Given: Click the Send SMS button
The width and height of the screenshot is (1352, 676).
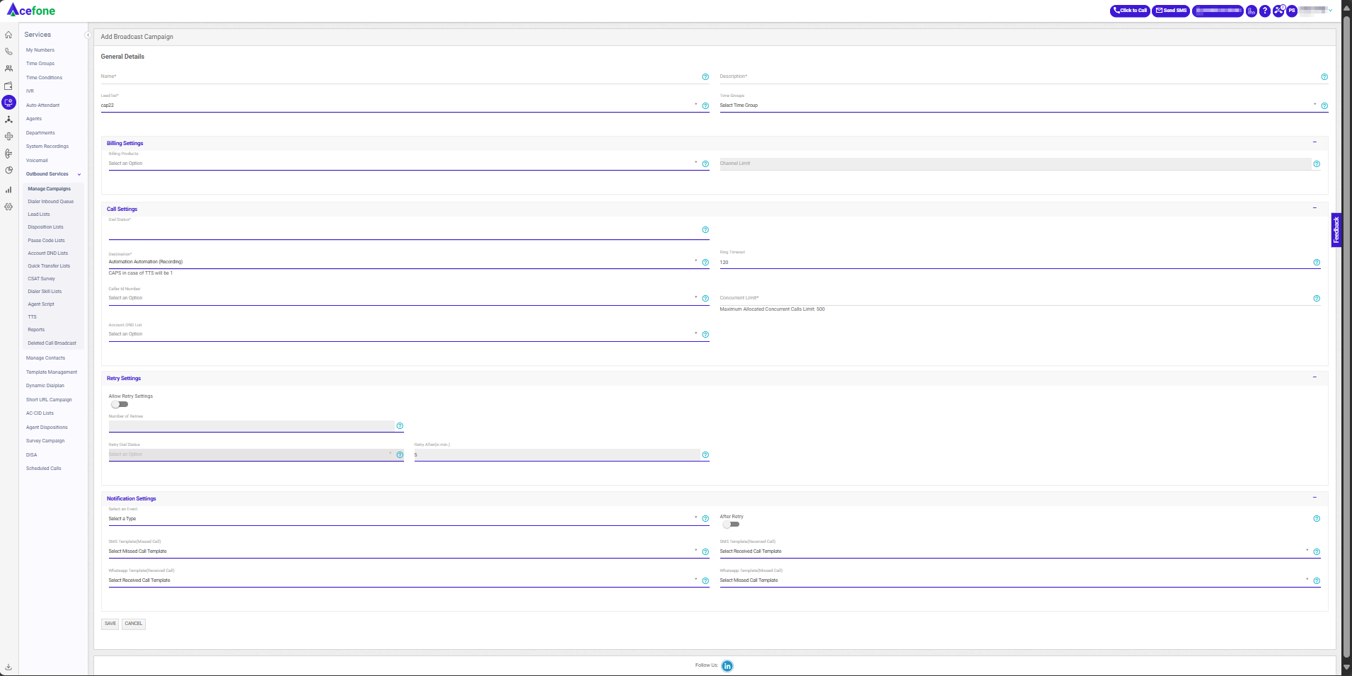Looking at the screenshot, I should [x=1171, y=11].
